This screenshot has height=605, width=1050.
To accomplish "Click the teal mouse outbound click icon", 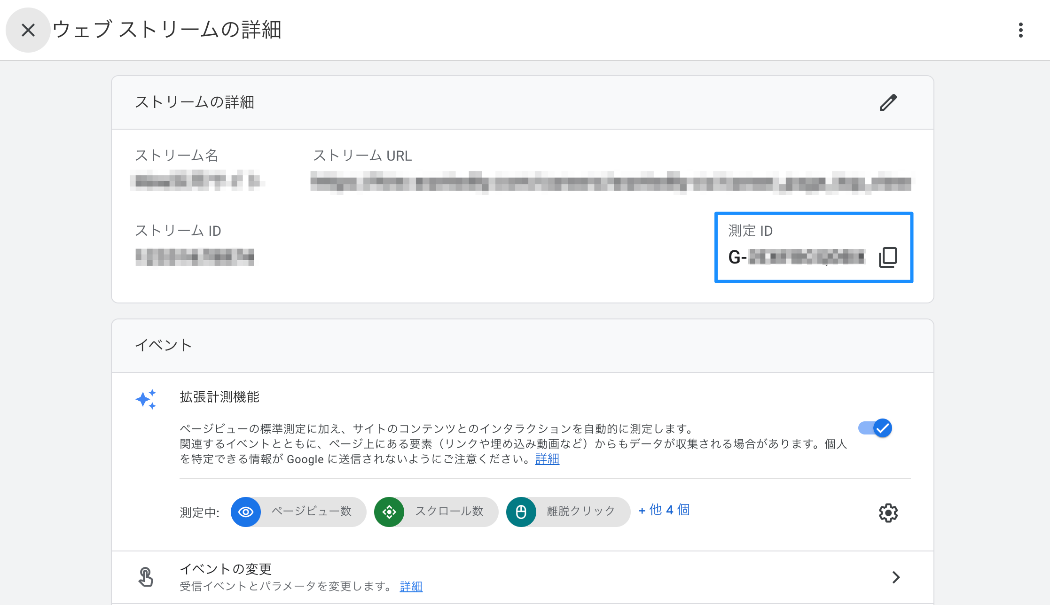I will (x=521, y=512).
